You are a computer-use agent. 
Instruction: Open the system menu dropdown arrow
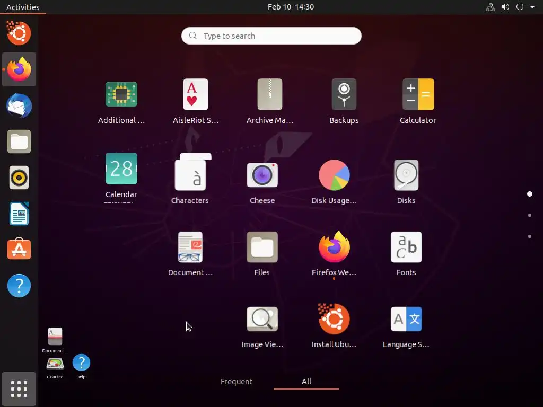tap(532, 7)
